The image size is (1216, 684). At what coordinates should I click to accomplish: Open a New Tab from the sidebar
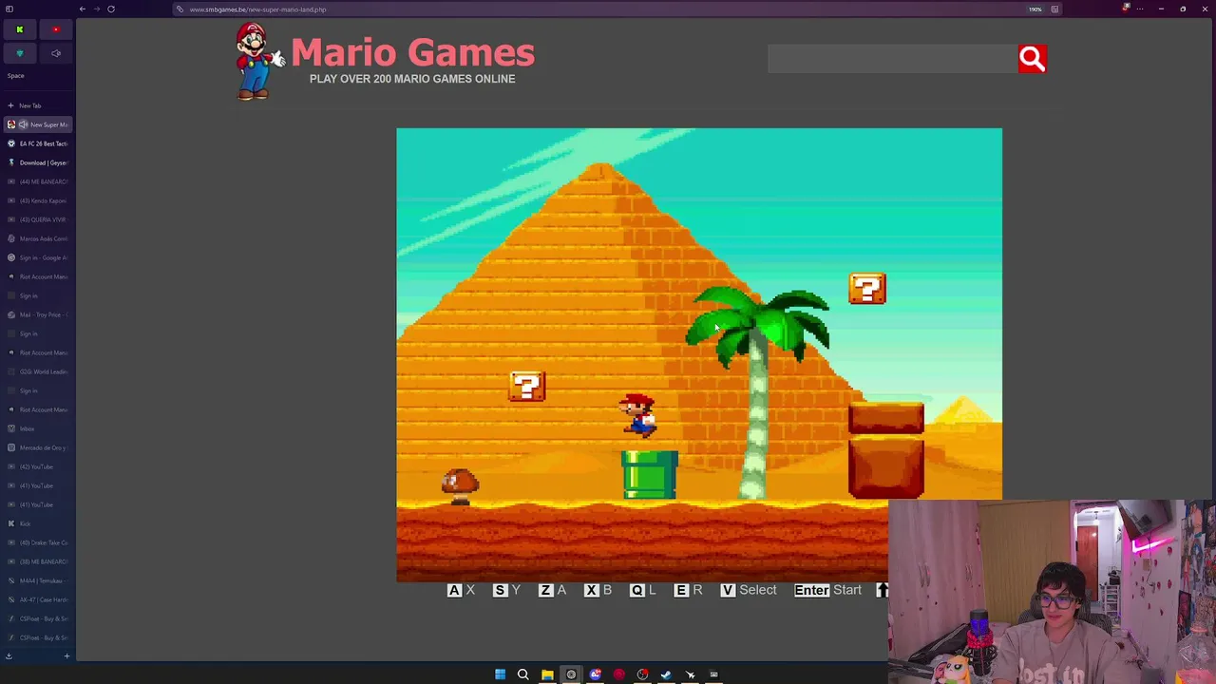(38, 105)
